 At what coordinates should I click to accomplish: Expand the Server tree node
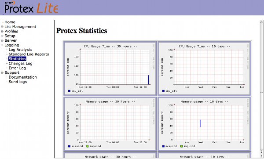[2, 40]
